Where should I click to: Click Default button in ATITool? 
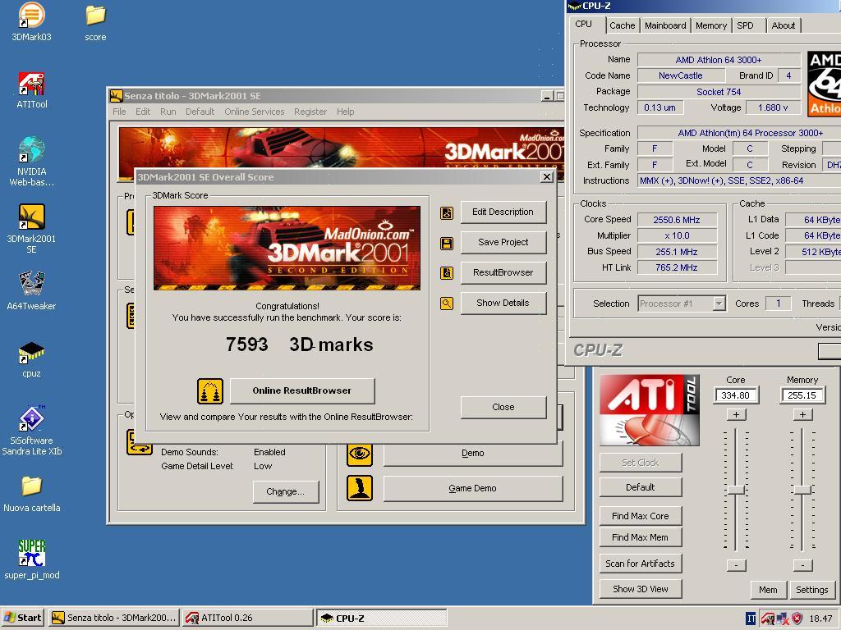tap(641, 487)
